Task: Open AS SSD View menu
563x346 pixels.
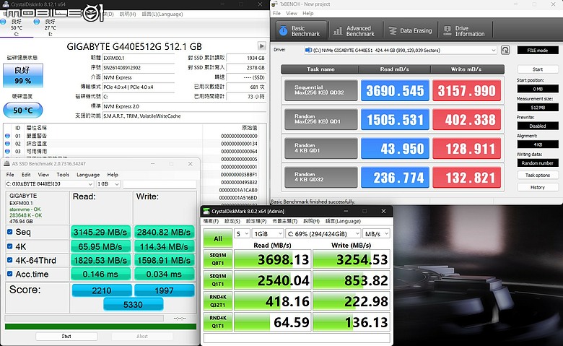Action: (43, 175)
